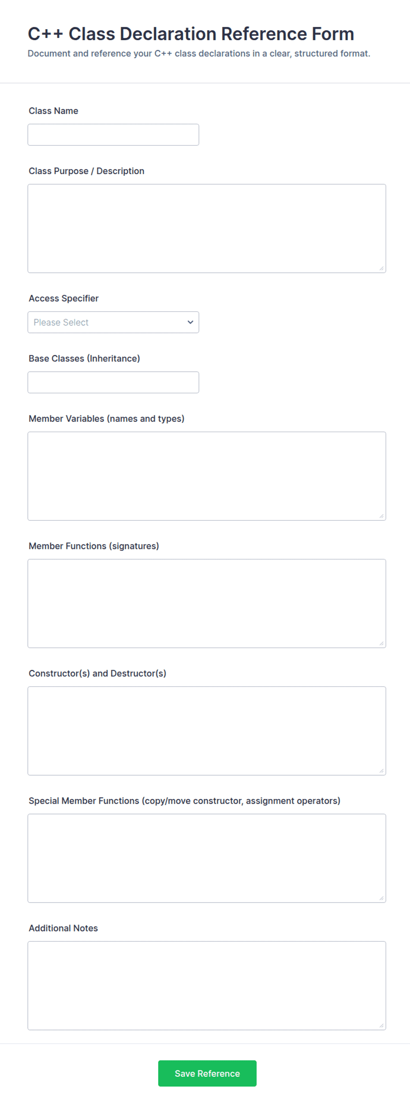Click inside Constructor(s) and Destructor(s) textarea
410x1108 pixels.
[x=207, y=731]
